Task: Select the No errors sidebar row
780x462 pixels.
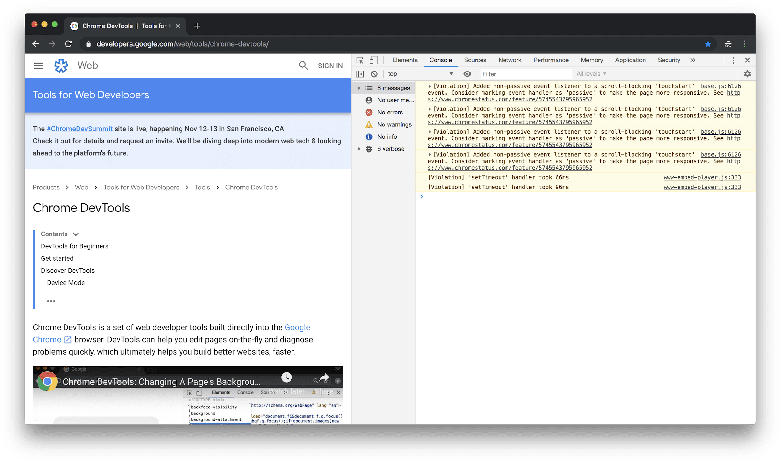Action: pos(383,112)
